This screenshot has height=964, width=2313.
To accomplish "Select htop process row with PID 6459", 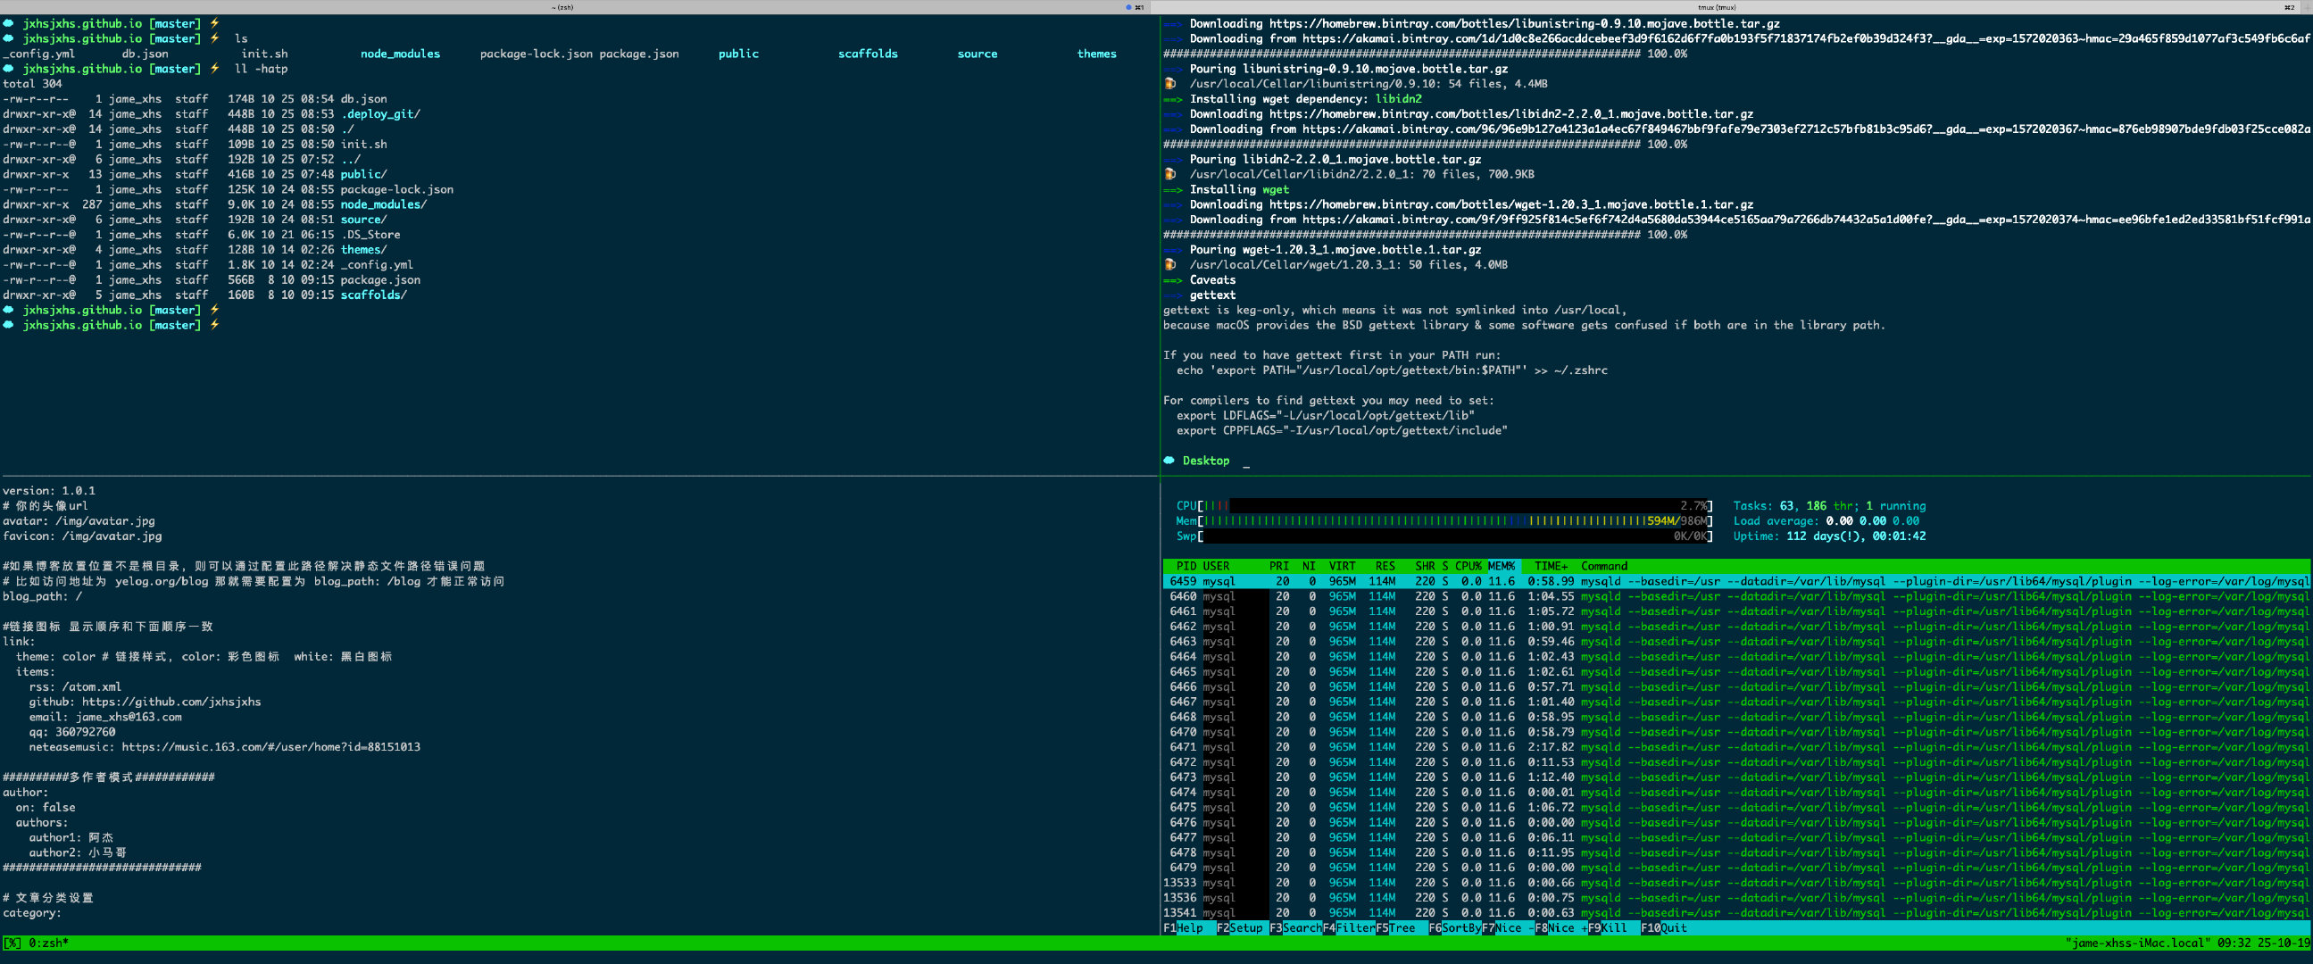I will (x=1735, y=582).
